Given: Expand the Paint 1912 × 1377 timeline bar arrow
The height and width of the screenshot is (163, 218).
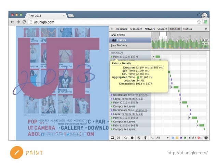Looking at the screenshot, I should coord(153,56).
